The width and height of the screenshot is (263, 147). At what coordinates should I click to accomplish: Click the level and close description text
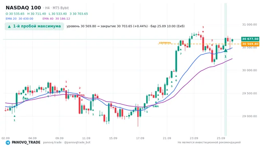[125, 26]
